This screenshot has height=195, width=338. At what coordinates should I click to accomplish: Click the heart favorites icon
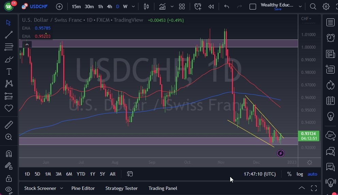point(9,108)
